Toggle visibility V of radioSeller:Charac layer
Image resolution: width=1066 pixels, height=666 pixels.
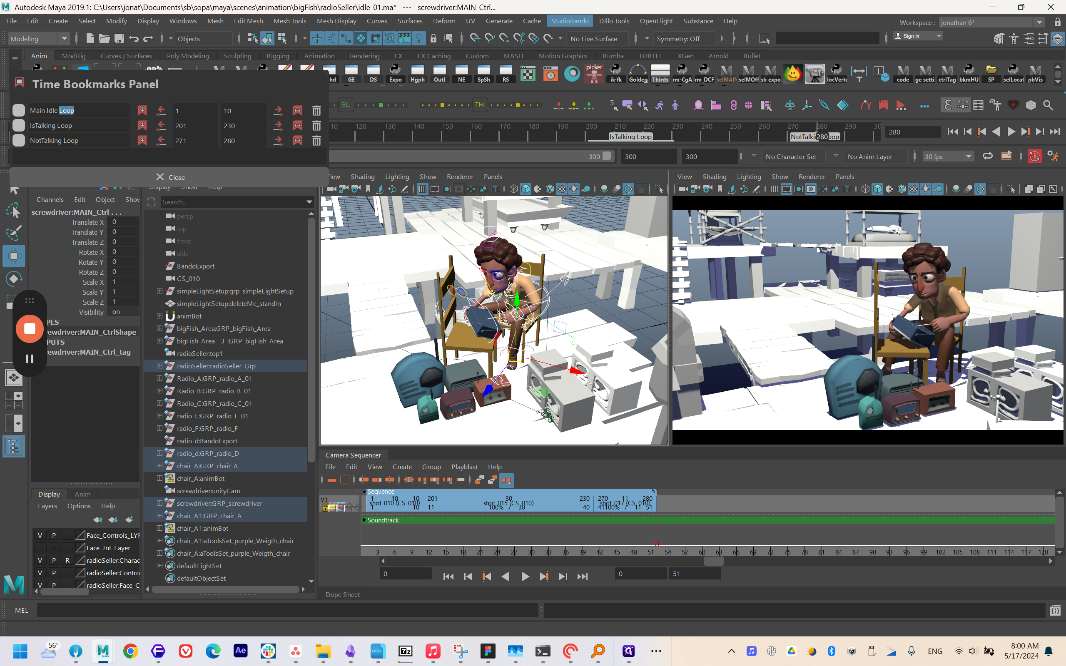(x=40, y=560)
